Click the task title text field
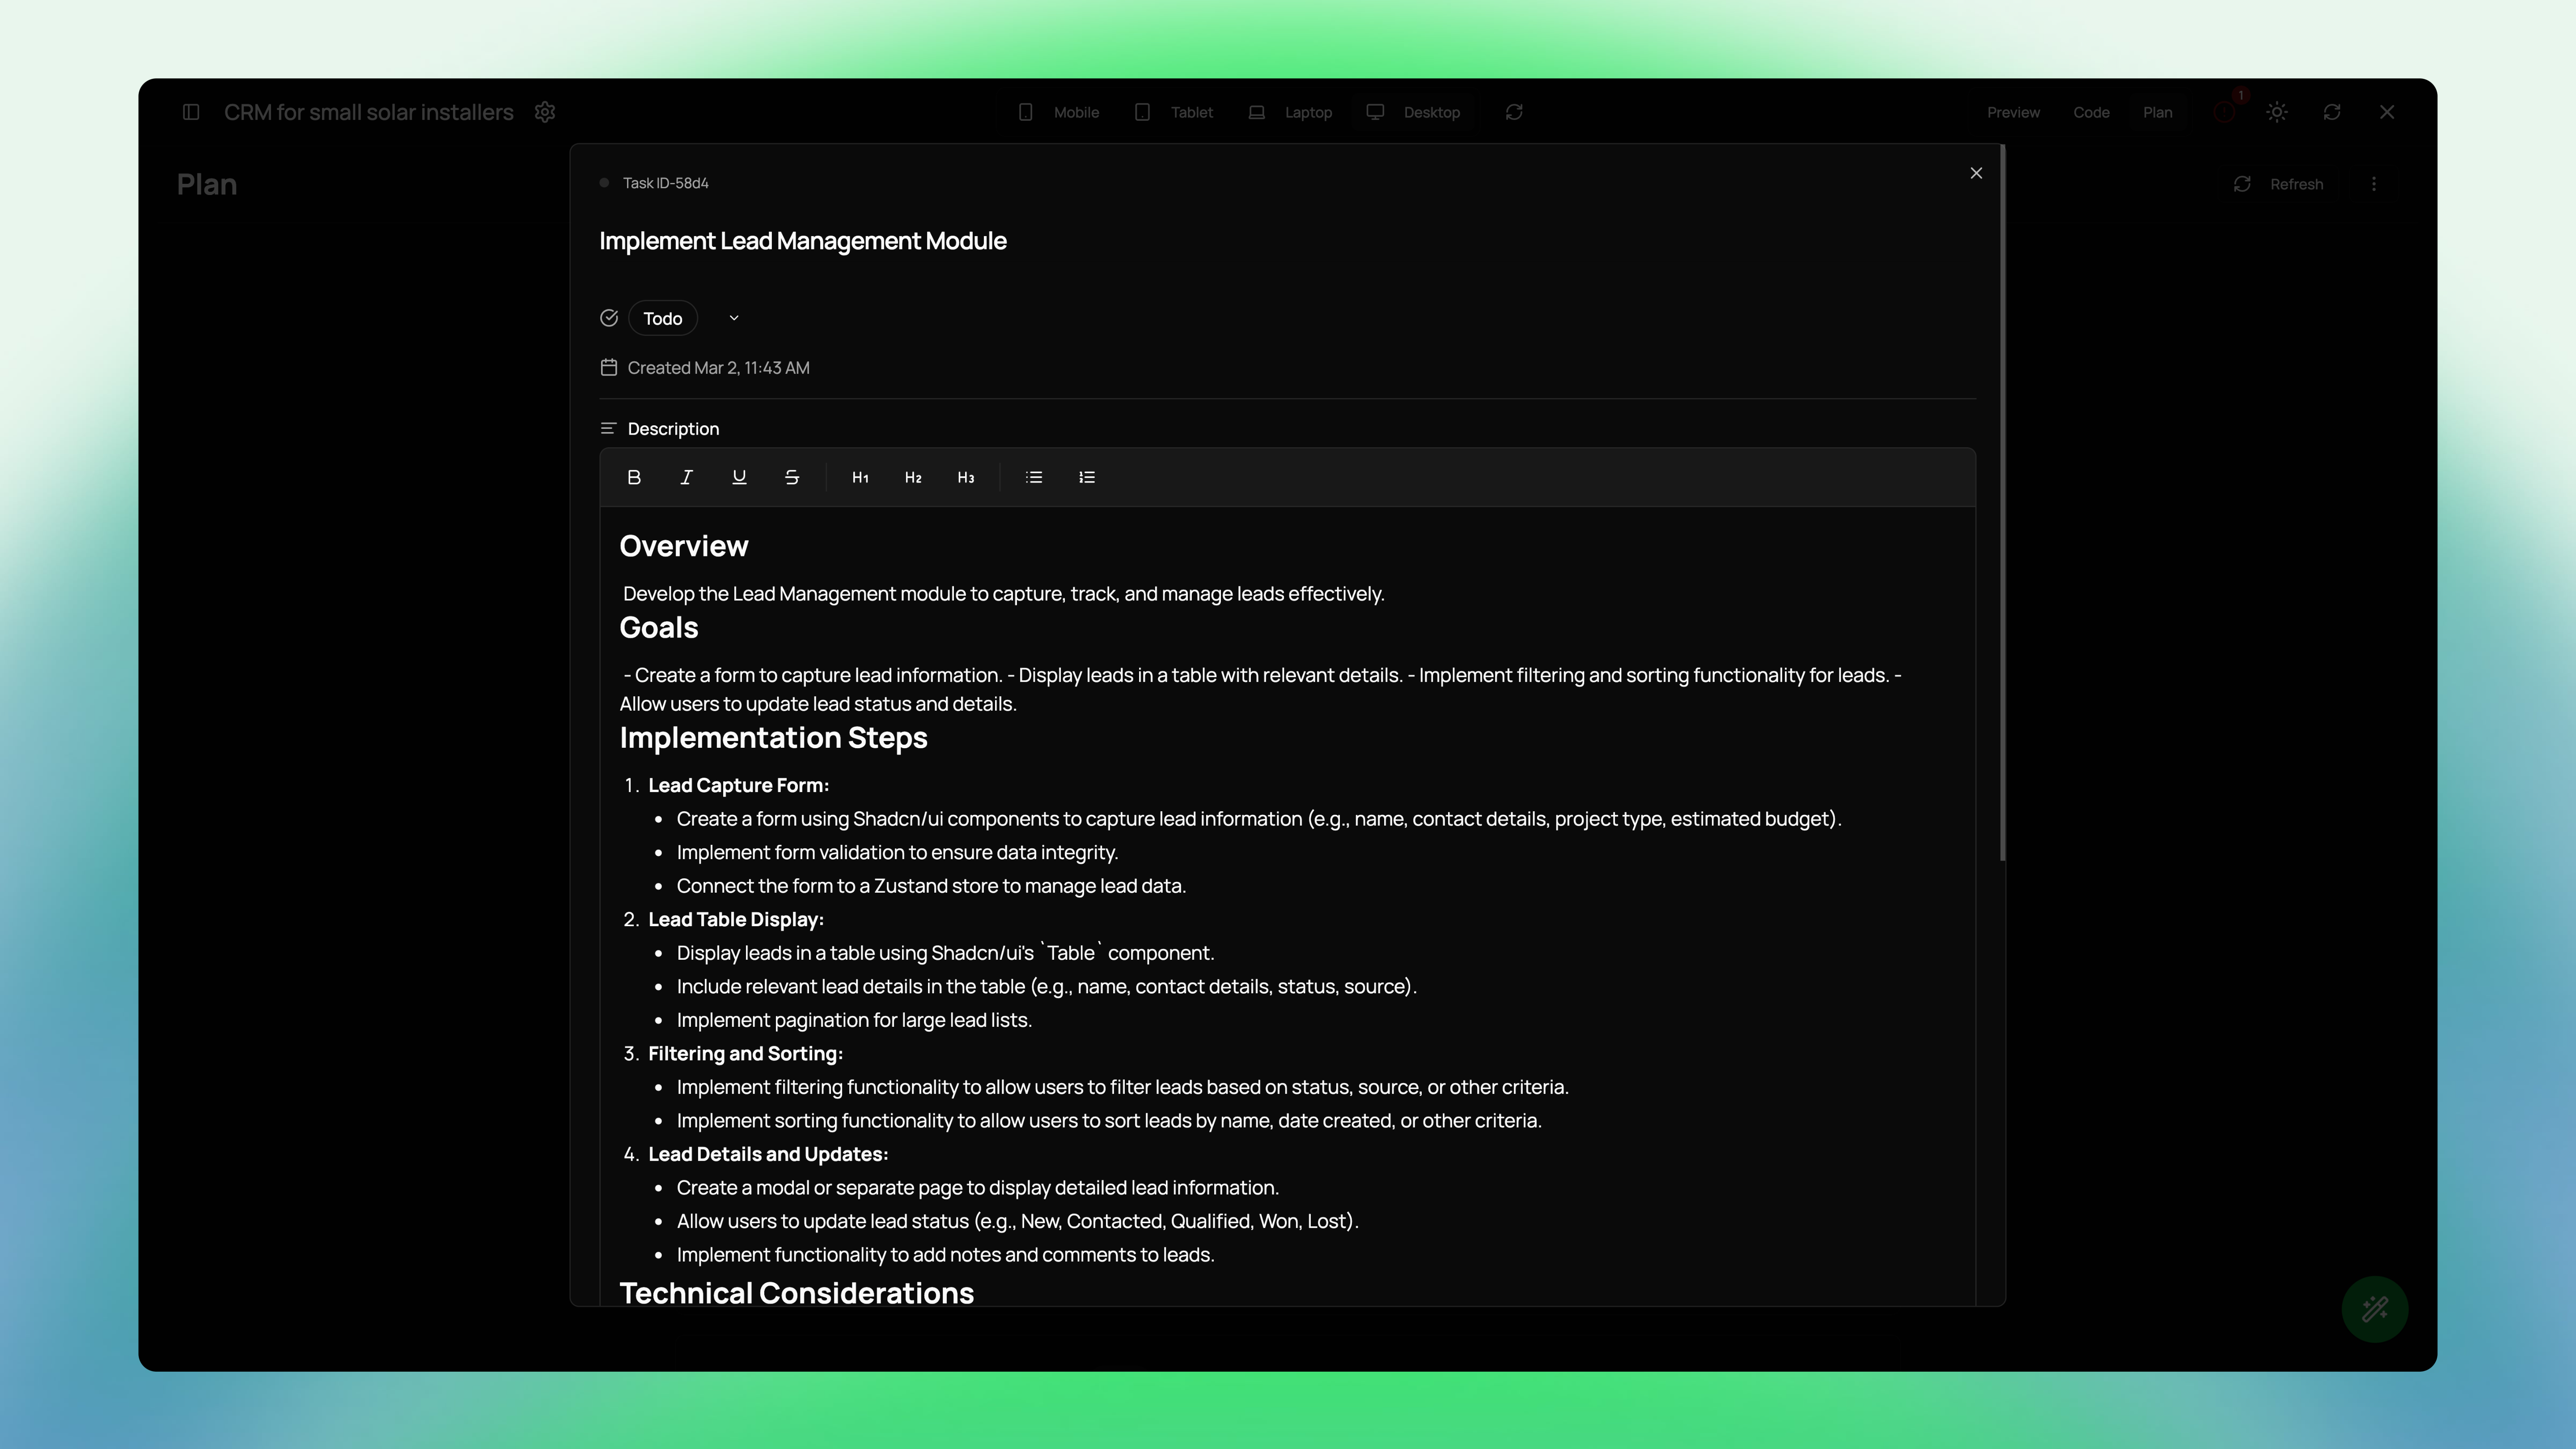2576x1449 pixels. (x=803, y=241)
